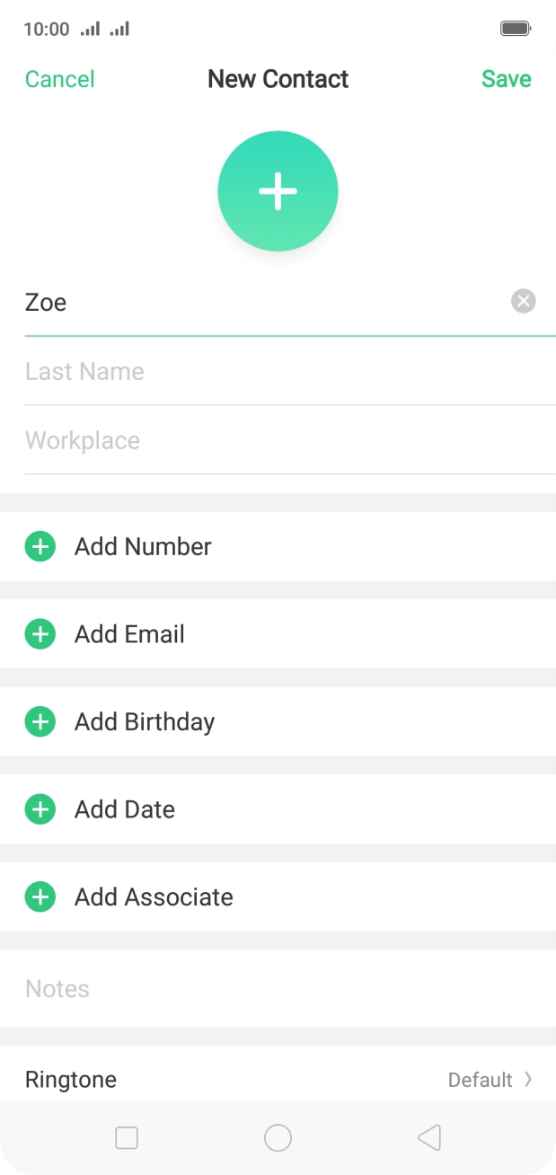Cancel creating the contact
This screenshot has height=1175, width=556.
click(59, 79)
